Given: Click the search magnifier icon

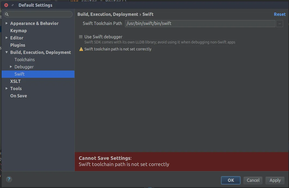Looking at the screenshot, I should coord(7,14).
